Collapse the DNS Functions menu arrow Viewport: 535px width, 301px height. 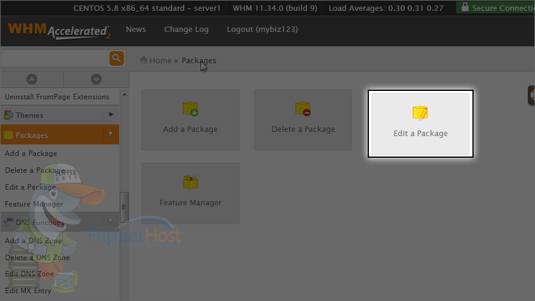(x=111, y=222)
